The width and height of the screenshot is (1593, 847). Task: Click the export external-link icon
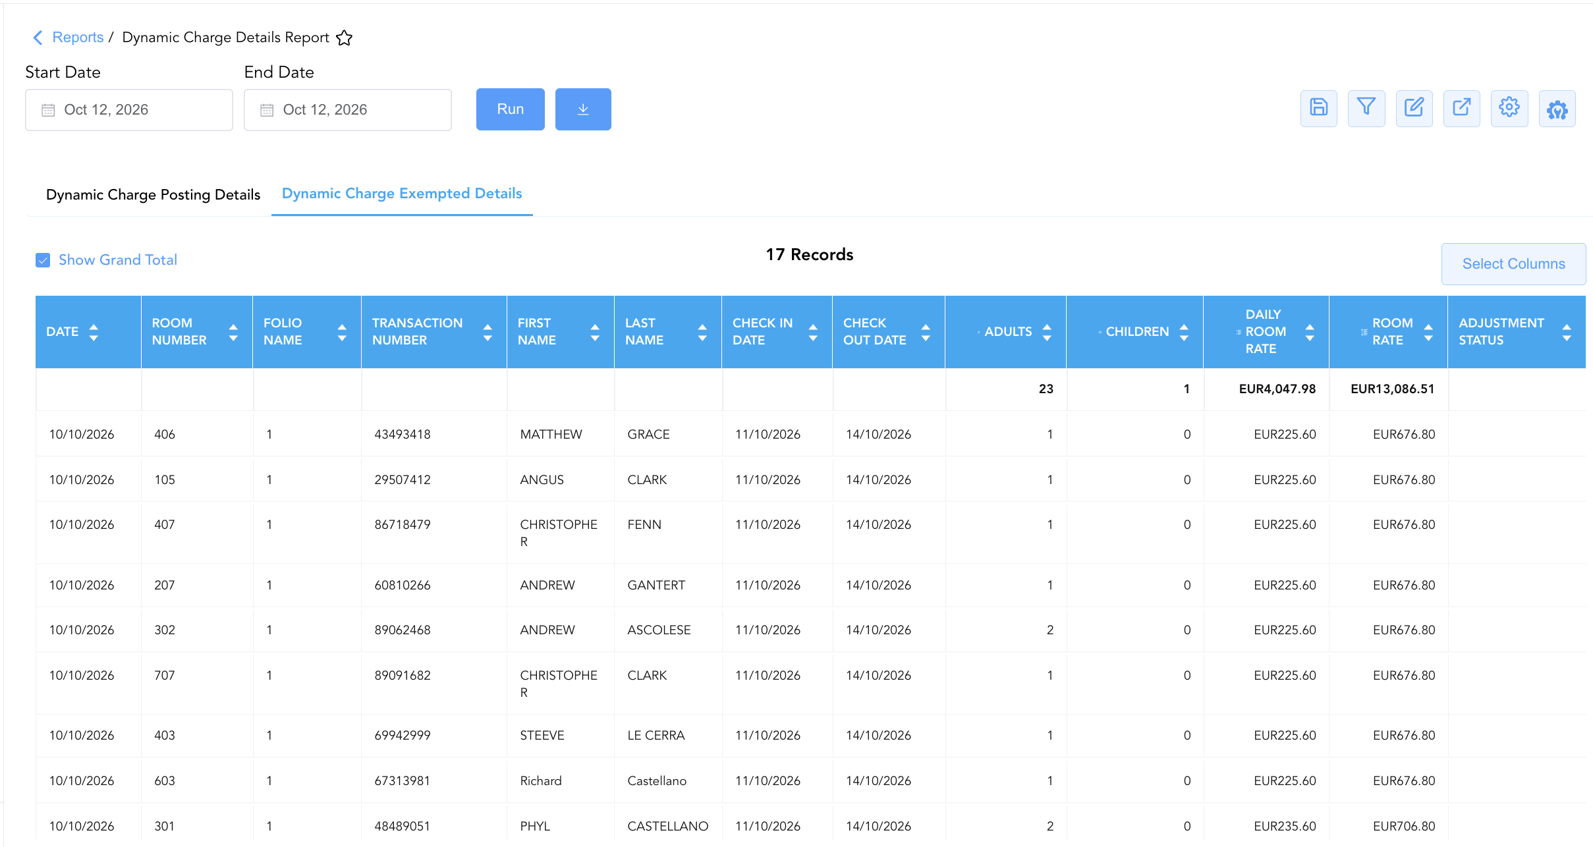(x=1461, y=109)
